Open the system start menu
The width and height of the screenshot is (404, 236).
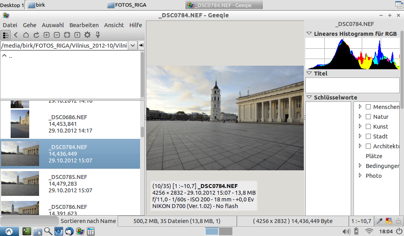pyautogui.click(x=9, y=231)
